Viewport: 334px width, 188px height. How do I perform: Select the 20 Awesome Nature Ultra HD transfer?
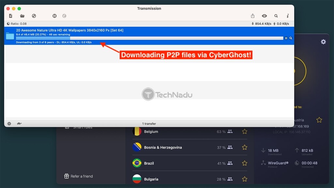149,36
